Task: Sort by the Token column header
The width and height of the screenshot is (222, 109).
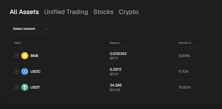Action: tap(17, 43)
